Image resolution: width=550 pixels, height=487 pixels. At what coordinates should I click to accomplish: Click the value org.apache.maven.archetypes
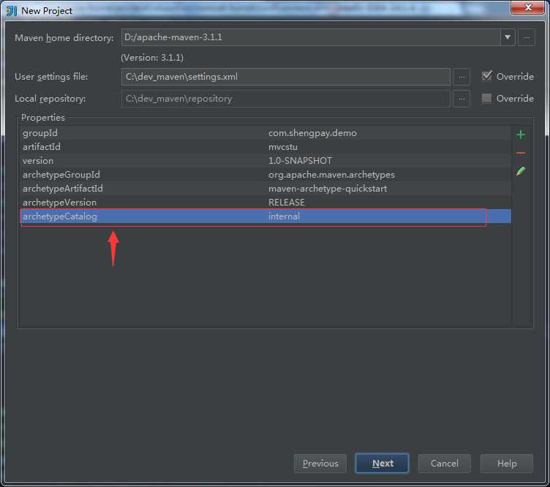[331, 175]
